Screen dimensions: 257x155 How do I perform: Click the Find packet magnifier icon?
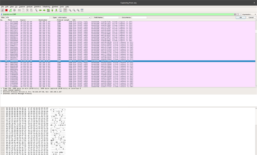[36, 10]
